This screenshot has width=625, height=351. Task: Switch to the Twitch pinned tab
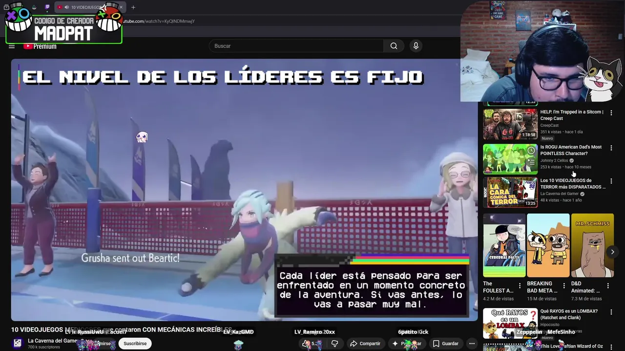[x=47, y=7]
